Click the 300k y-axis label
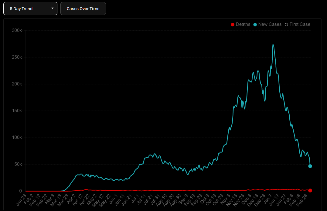 pos(17,31)
